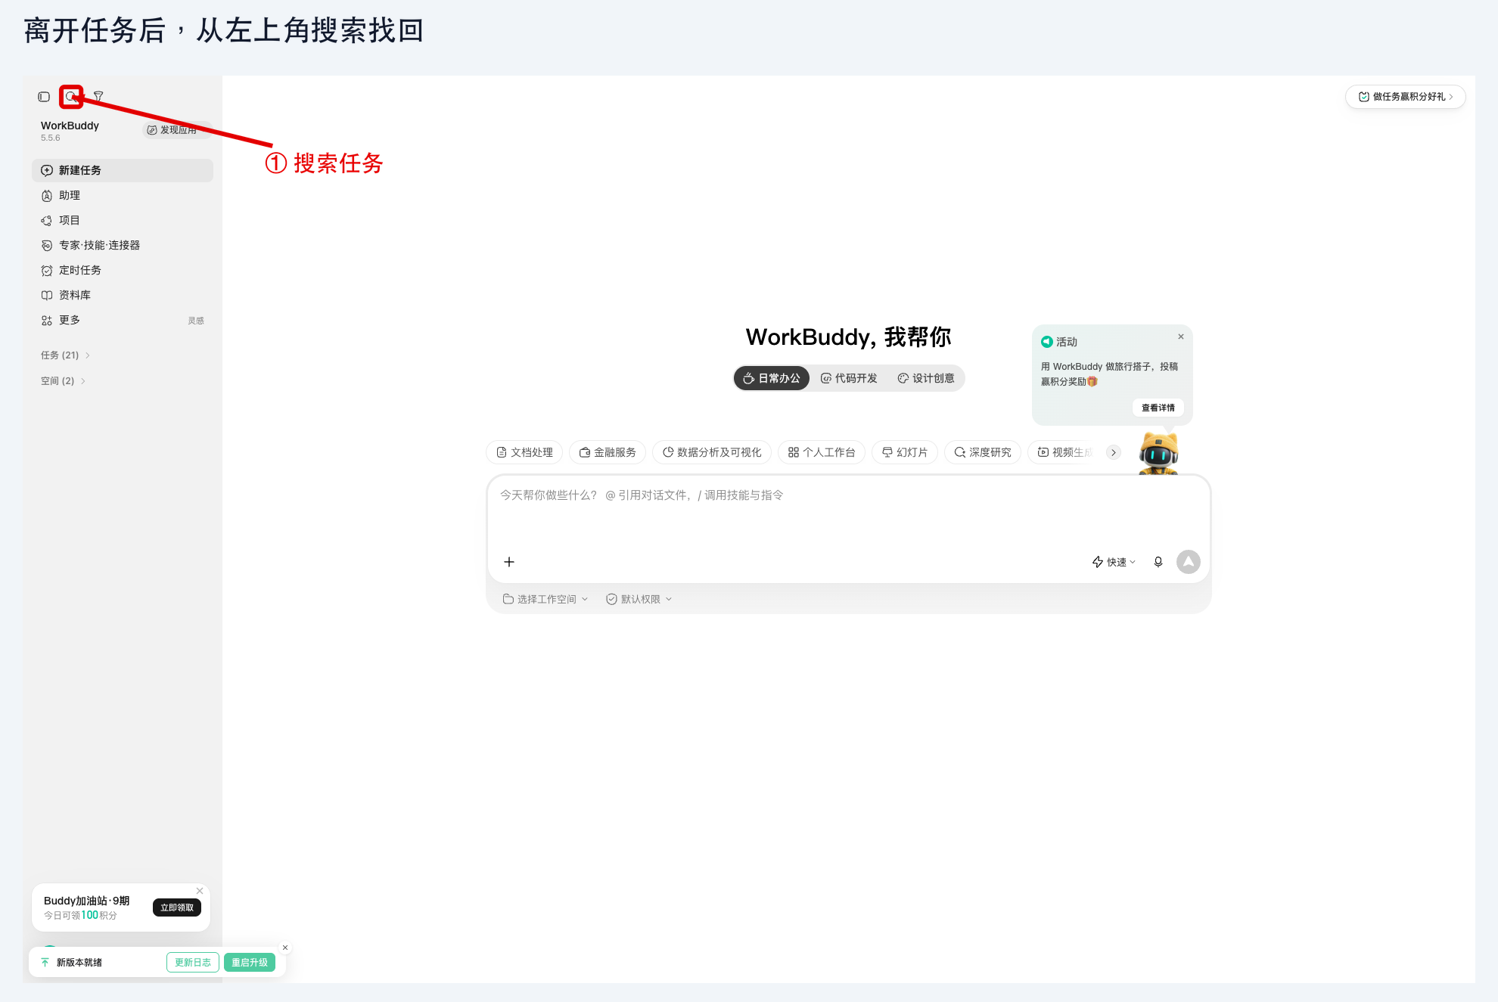The height and width of the screenshot is (1002, 1498).
Task: Open 快速 mode dropdown
Action: [x=1114, y=562]
